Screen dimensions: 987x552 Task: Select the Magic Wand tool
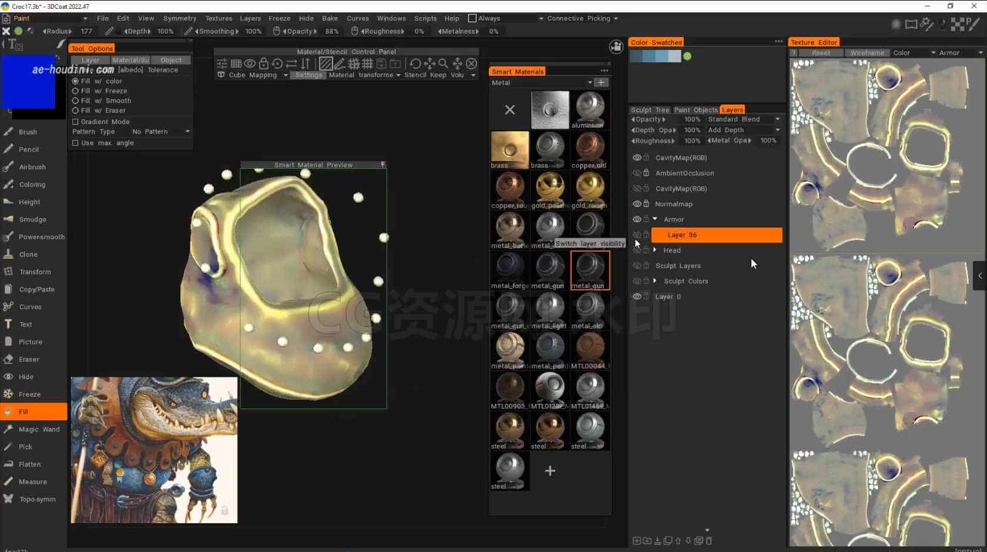39,429
